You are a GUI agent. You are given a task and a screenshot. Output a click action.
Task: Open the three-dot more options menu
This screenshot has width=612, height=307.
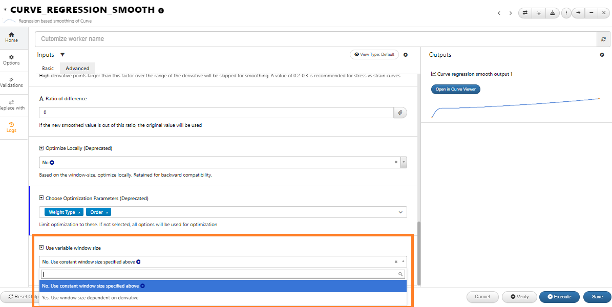click(x=566, y=13)
